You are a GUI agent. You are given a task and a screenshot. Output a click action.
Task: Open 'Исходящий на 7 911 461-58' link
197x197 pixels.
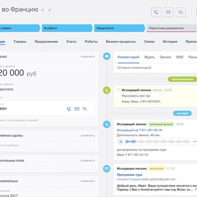point(140,130)
